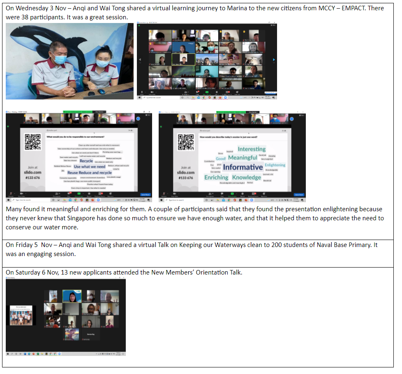Click the large "Recycle" poll response

tap(86, 161)
